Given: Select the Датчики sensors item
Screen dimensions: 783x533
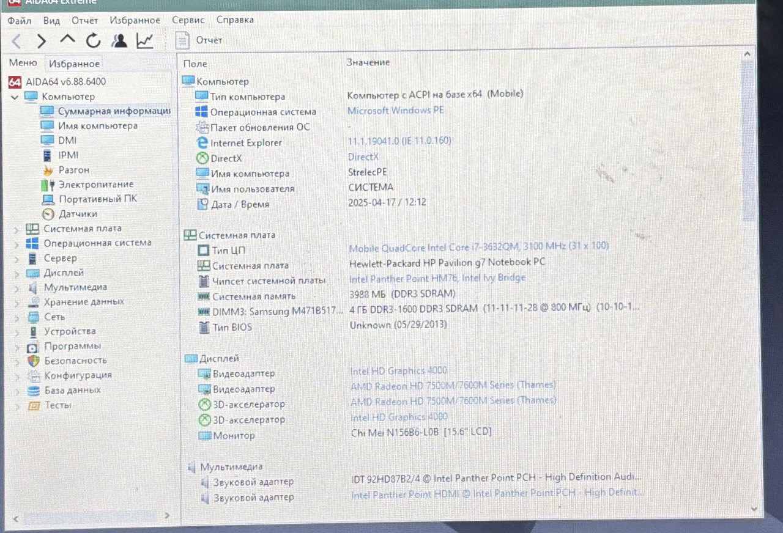Looking at the screenshot, I should tap(78, 214).
